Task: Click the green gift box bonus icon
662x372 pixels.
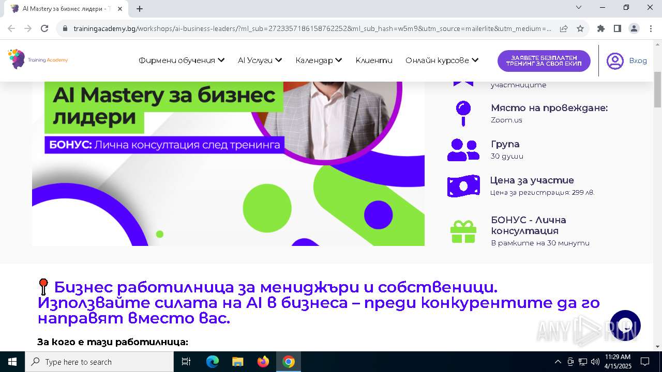Action: (x=463, y=231)
